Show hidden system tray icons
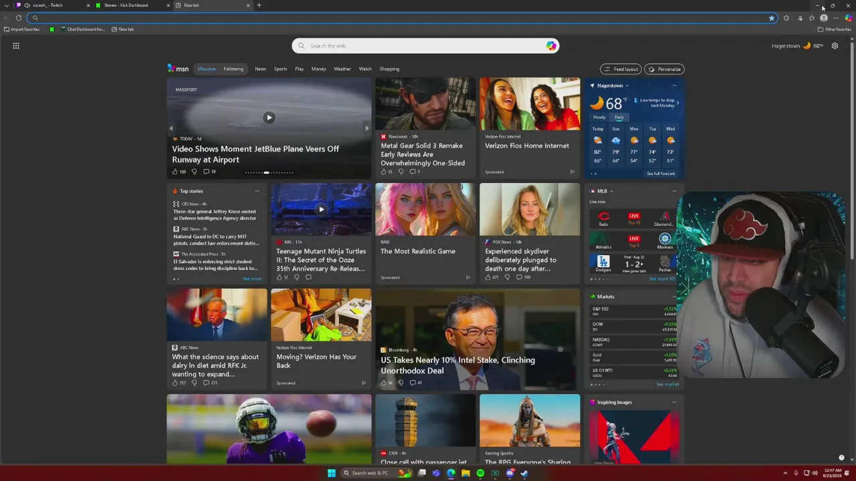The height and width of the screenshot is (481, 856). point(786,473)
